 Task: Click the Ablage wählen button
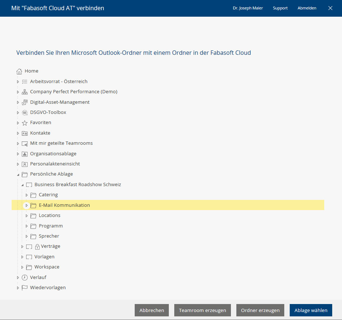pos(311,310)
